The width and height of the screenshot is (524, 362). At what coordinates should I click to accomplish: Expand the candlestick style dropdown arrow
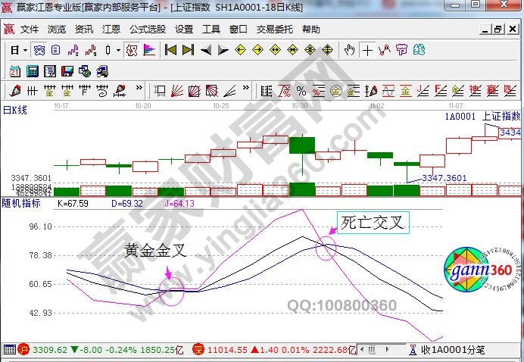click(118, 51)
